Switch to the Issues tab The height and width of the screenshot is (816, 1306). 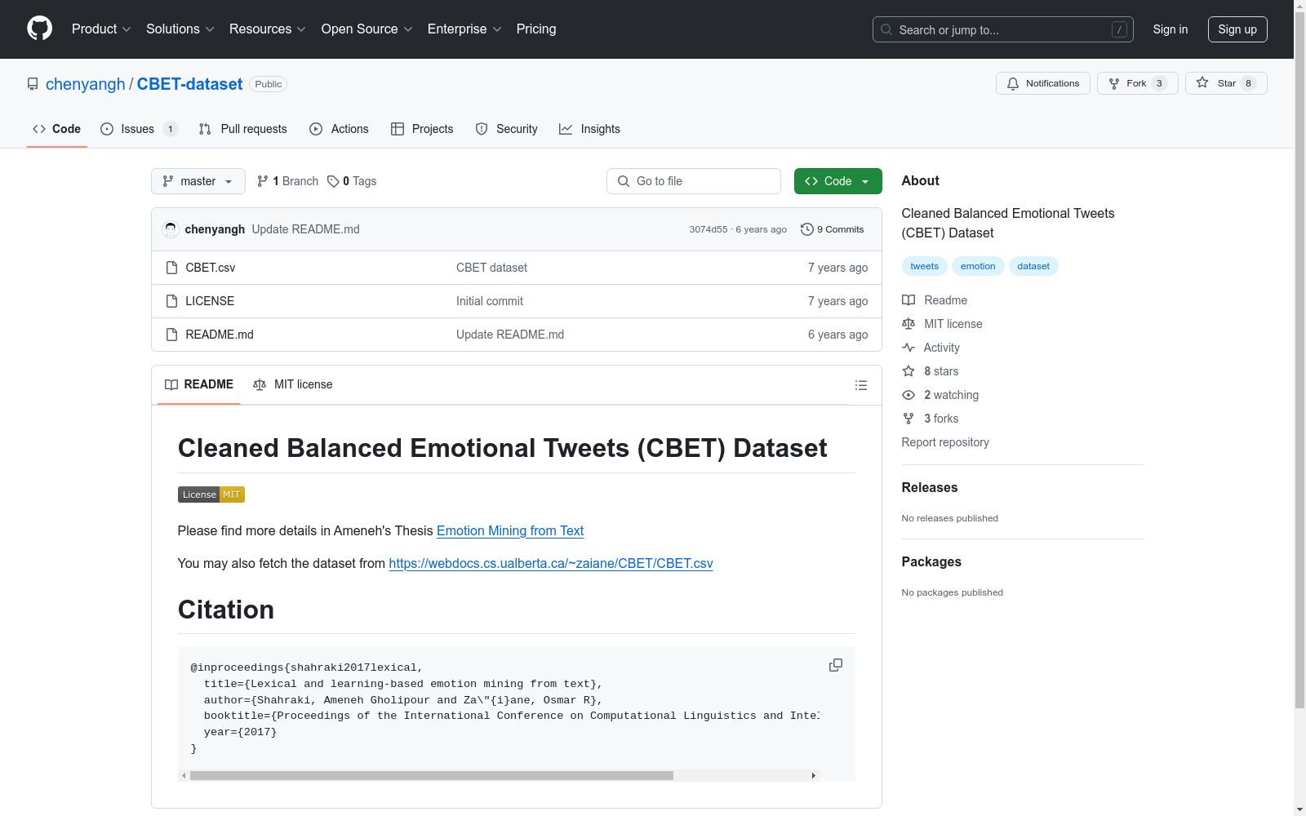point(139,129)
